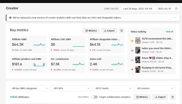Click the '$64.3K' Affiliate GMV value
The height and width of the screenshot is (104, 182).
[18, 45]
